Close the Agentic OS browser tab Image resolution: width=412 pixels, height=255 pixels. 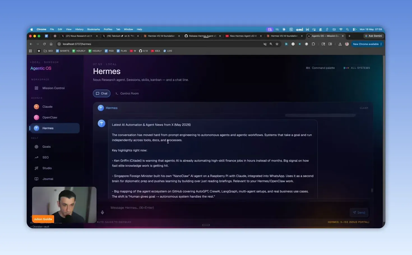tap(343, 36)
